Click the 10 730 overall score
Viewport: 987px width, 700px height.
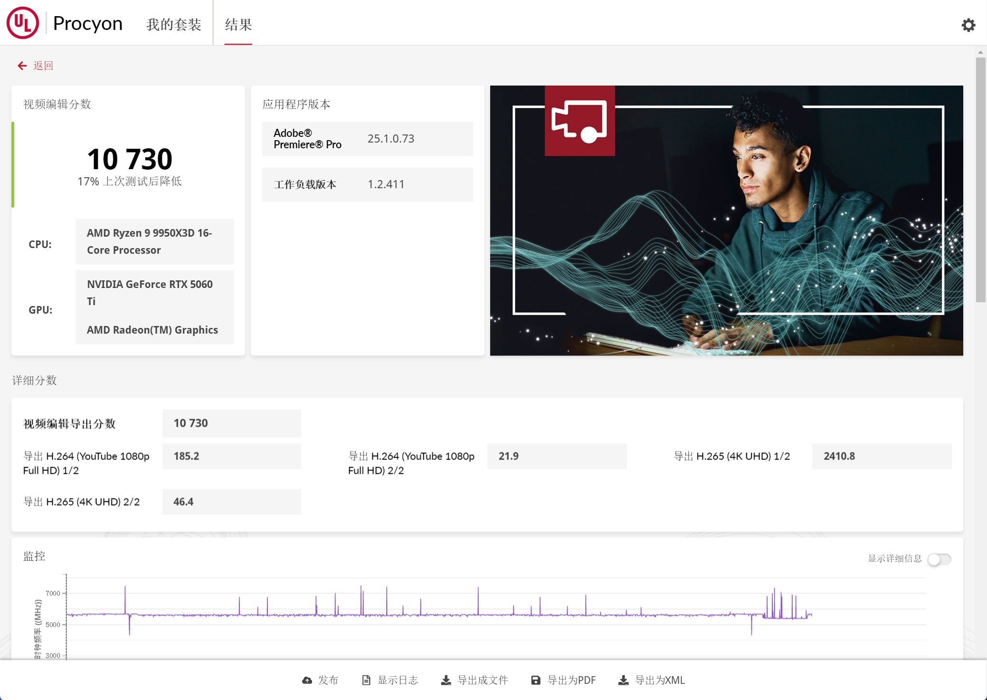tap(129, 159)
